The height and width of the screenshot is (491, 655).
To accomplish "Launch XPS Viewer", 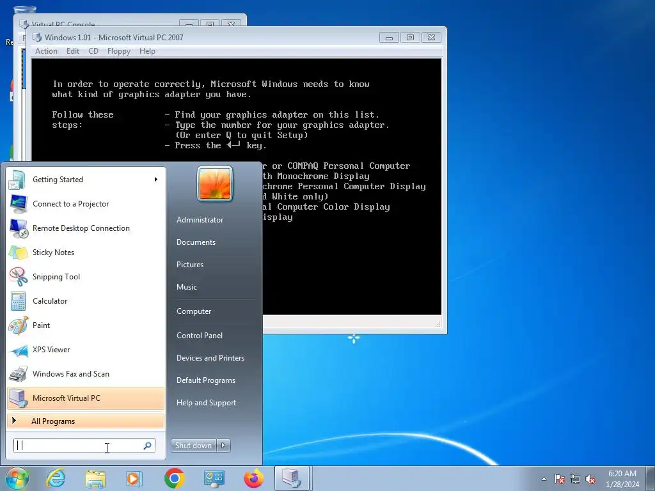I will [85, 350].
